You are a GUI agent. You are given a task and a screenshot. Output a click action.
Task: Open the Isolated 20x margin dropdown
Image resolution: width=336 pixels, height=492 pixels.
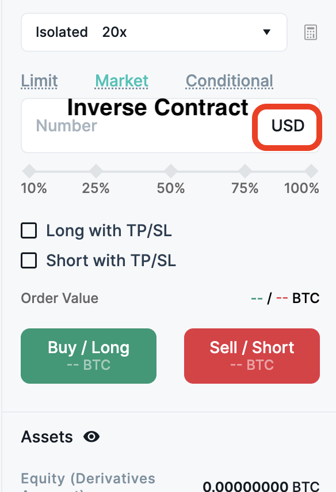[154, 32]
